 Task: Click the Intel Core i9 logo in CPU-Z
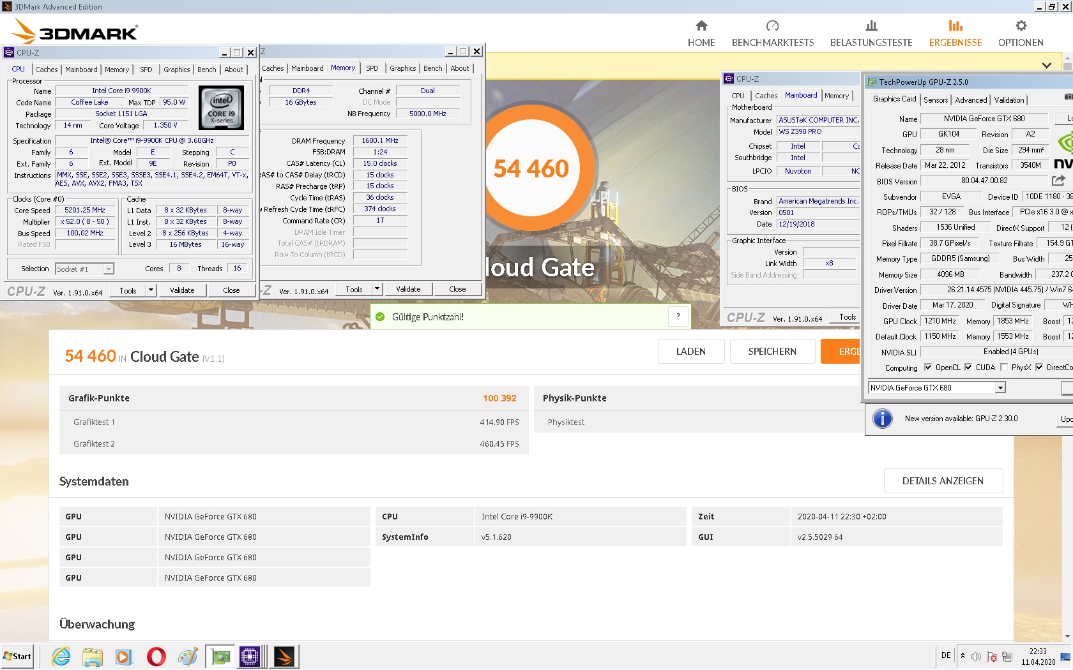[x=221, y=108]
